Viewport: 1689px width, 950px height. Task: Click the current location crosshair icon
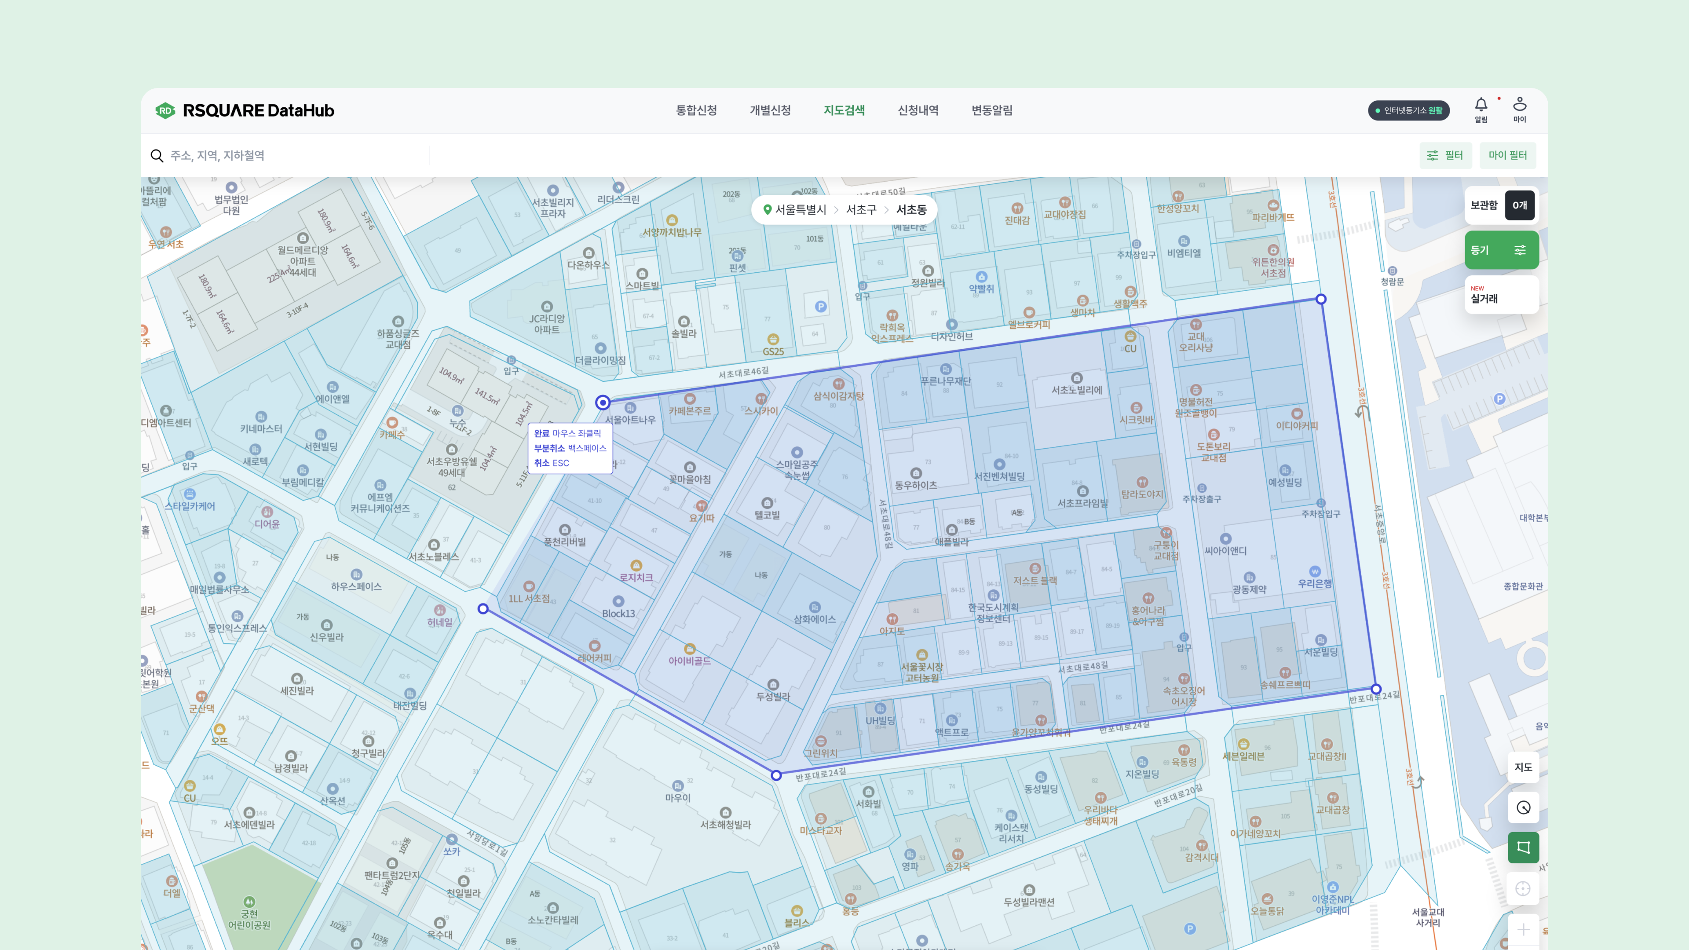(x=1522, y=888)
